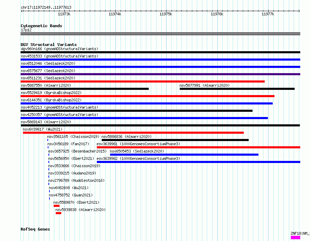Select the blue esv3639962 variant bar
This screenshot has width=310, height=241.
199,162
